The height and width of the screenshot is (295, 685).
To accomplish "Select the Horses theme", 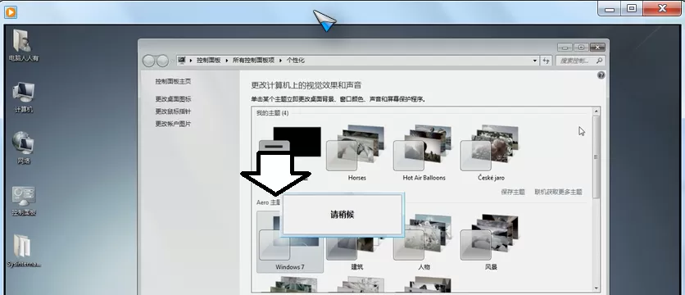I will (x=357, y=153).
